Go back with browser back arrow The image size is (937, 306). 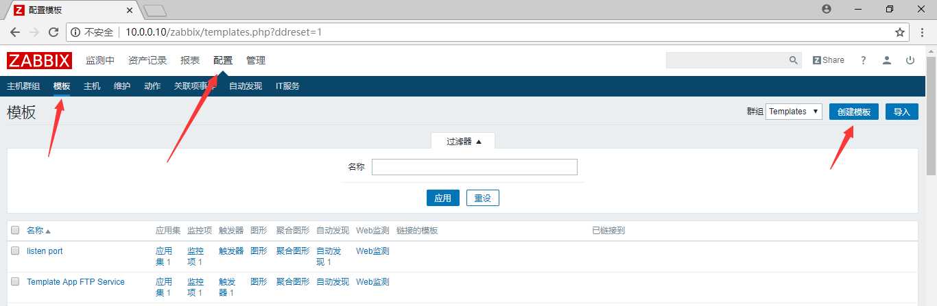pos(15,32)
